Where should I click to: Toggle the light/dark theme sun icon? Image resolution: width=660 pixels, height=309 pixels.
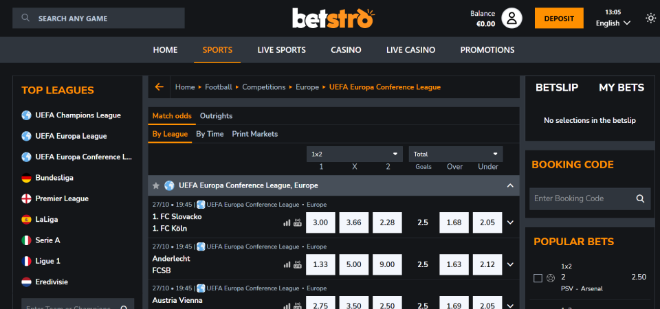(x=651, y=18)
